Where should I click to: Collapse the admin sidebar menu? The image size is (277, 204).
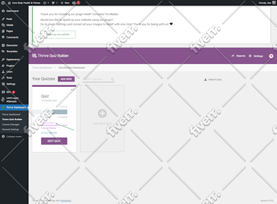[12, 136]
